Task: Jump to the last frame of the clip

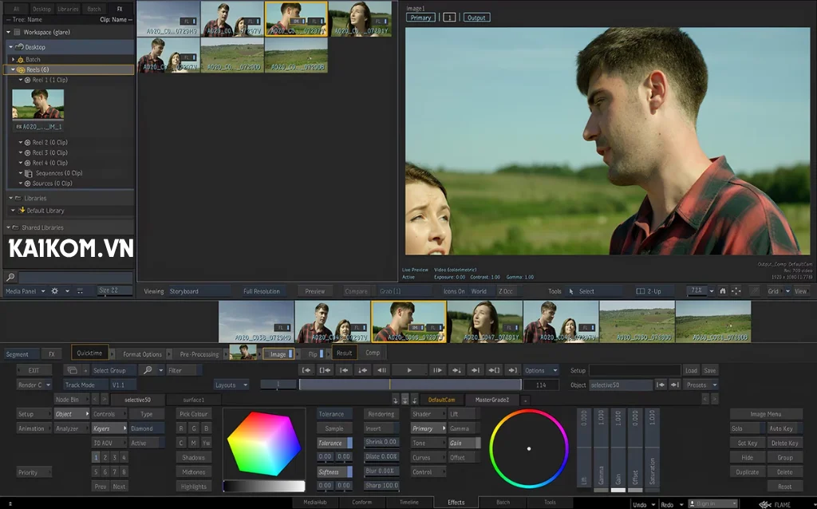Action: click(x=513, y=370)
